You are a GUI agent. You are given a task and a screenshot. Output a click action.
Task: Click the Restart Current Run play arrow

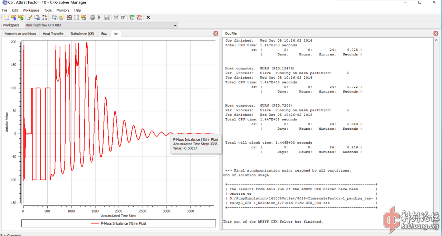click(99, 17)
